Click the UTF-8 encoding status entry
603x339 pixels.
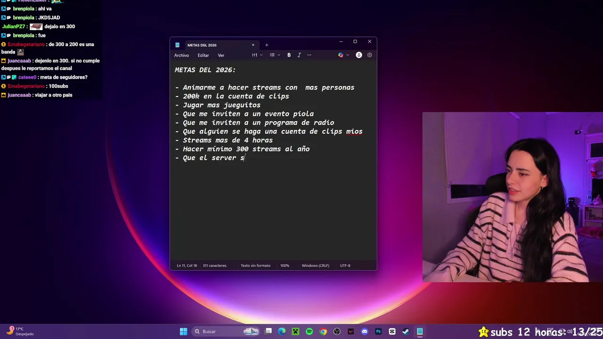point(345,266)
